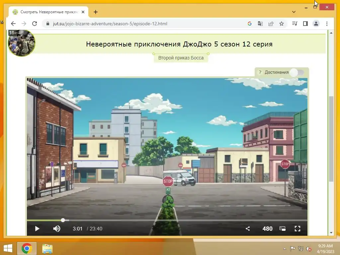Click the Невероятные приключения ДжоДжо heading

pos(179,44)
